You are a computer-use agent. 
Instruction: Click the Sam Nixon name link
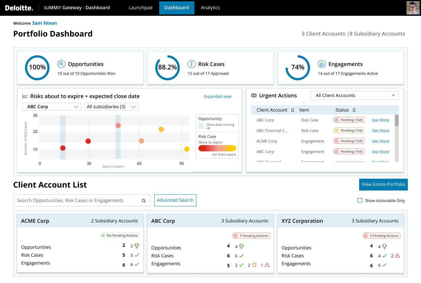(x=44, y=23)
